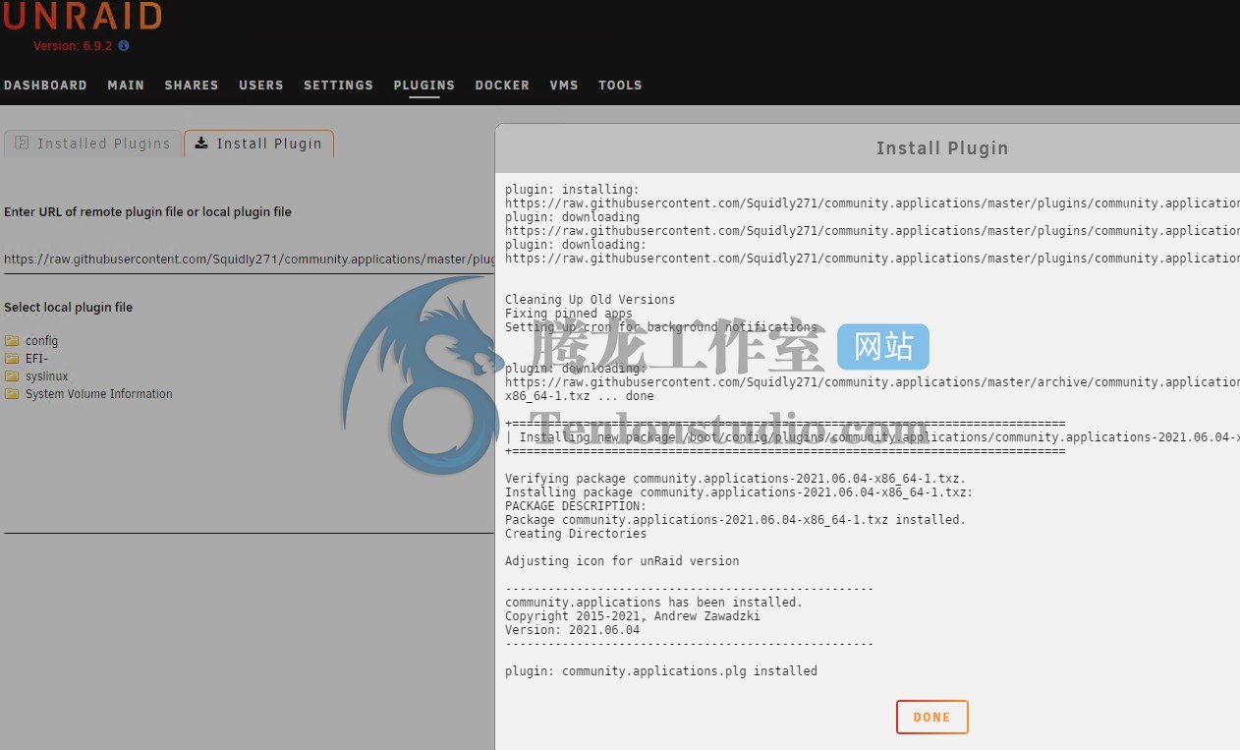
Task: Focus the plugin URL input field
Action: pyautogui.click(x=249, y=260)
